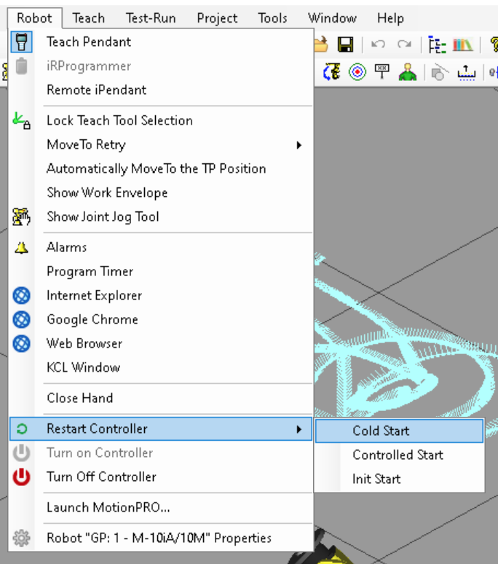The height and width of the screenshot is (564, 498).
Task: Open the KCL Window entry
Action: [161, 367]
